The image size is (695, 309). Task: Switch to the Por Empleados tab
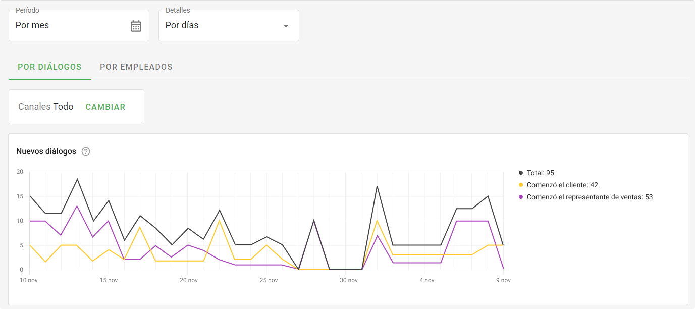point(136,67)
